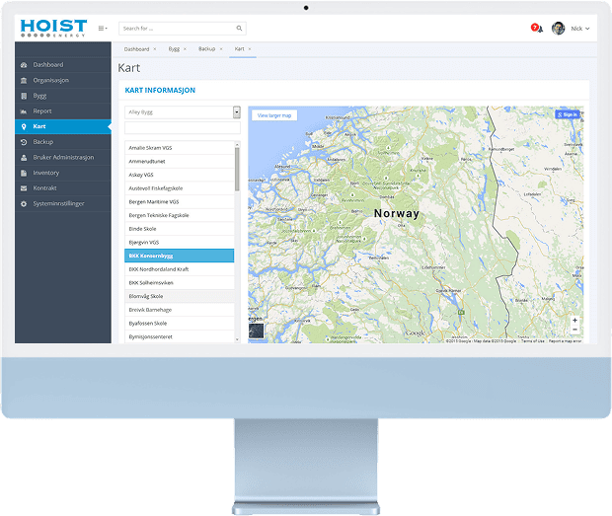Click the Organisasjon sidebar icon

pos(24,80)
